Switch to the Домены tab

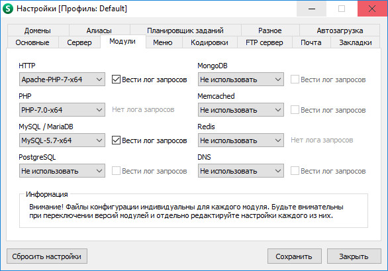[38, 30]
